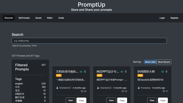Toggle eye icon on 网页PPT设计专 card
Screen dimensions: 183x103
coord(122,72)
